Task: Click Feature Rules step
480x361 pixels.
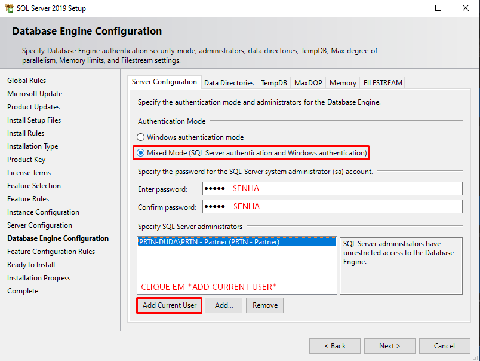Action: [28, 199]
